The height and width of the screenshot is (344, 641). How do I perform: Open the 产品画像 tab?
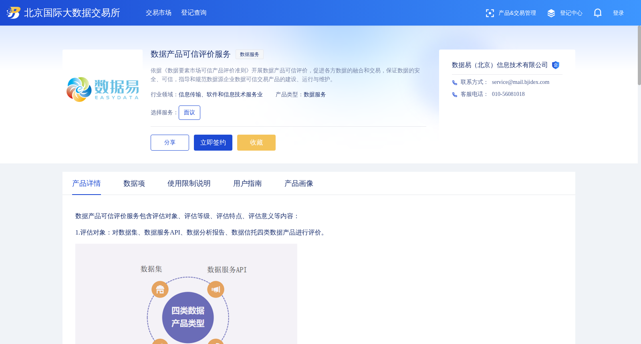[x=299, y=183]
